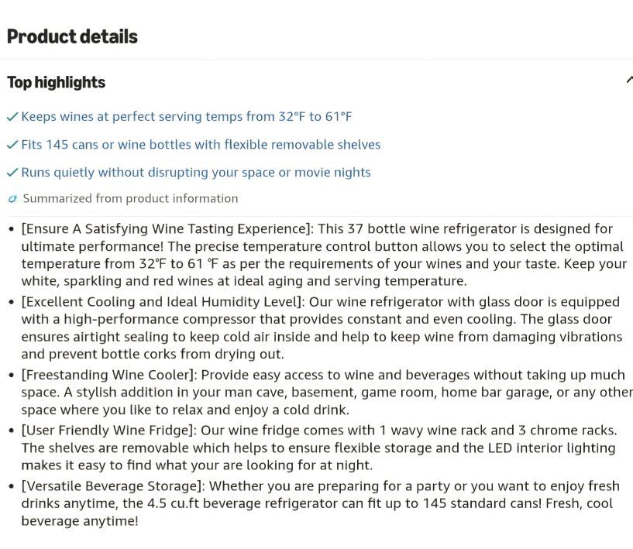Click the AI summary icon near Summarized

click(12, 199)
